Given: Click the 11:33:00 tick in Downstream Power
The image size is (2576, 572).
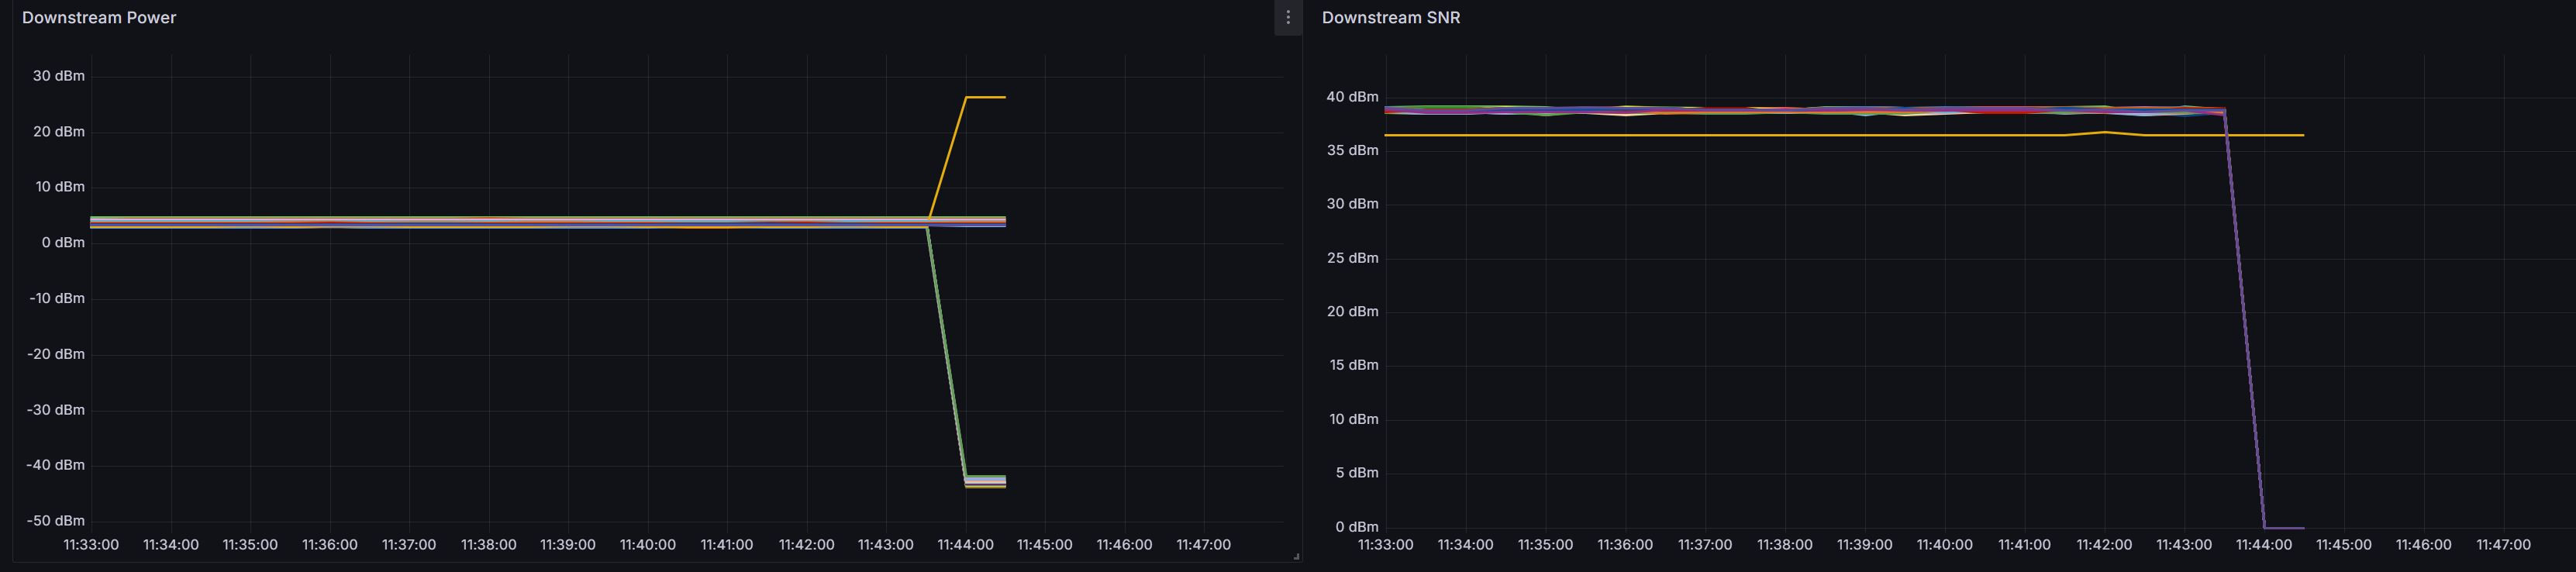Looking at the screenshot, I should pyautogui.click(x=91, y=545).
